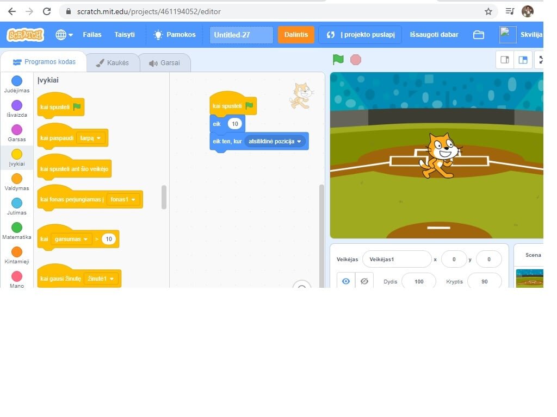This screenshot has width=557, height=417.
Task: Open the tarpą key dropdown
Action: click(91, 138)
